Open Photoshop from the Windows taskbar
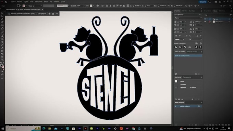The image size is (233, 131). coord(62,129)
